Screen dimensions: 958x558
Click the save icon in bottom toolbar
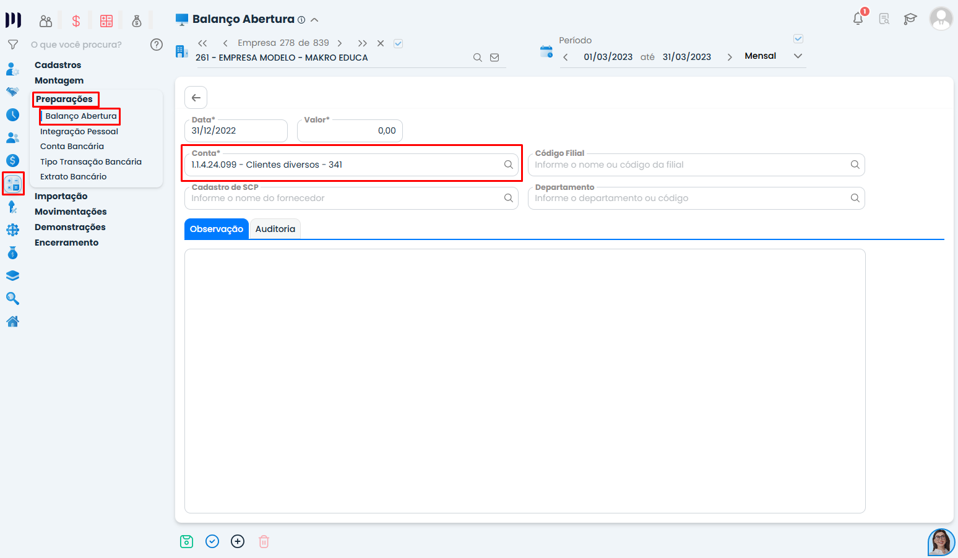coord(186,542)
